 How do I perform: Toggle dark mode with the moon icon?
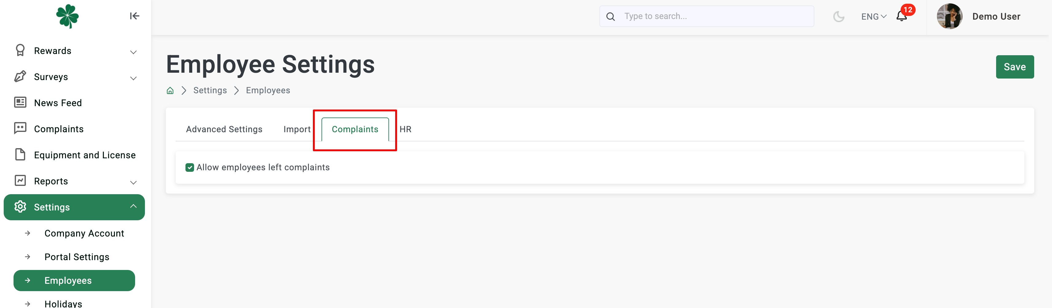pyautogui.click(x=838, y=16)
